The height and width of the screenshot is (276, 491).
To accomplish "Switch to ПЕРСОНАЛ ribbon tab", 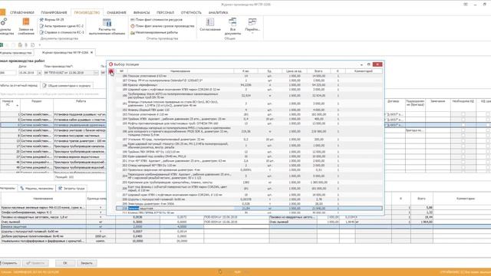I will pyautogui.click(x=165, y=12).
